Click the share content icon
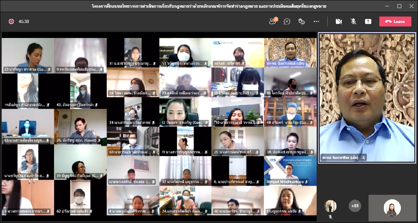The image size is (418, 223). point(368,21)
